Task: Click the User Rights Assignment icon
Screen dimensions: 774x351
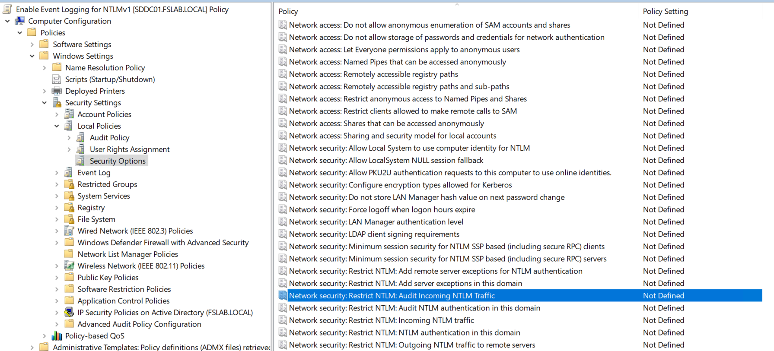Action: tap(80, 149)
